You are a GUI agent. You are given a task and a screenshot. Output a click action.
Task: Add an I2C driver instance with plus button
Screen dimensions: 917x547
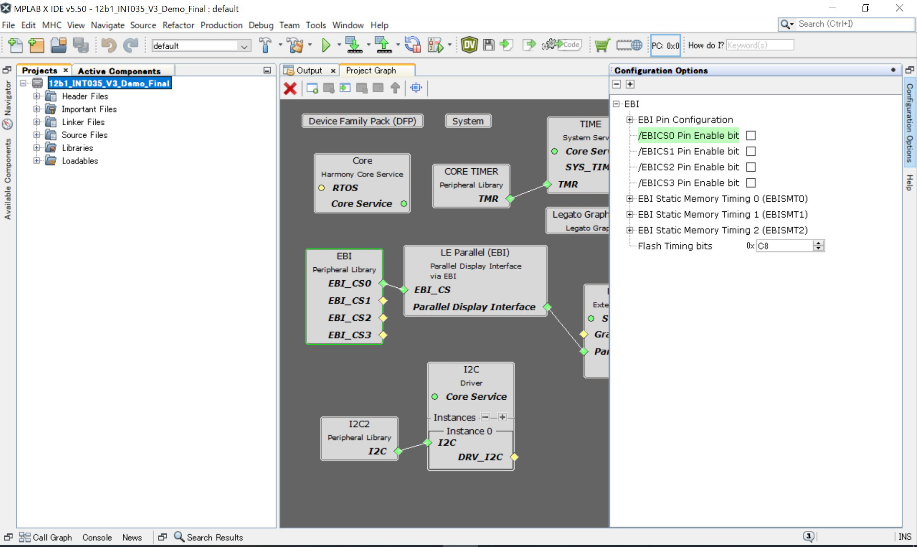(x=502, y=417)
